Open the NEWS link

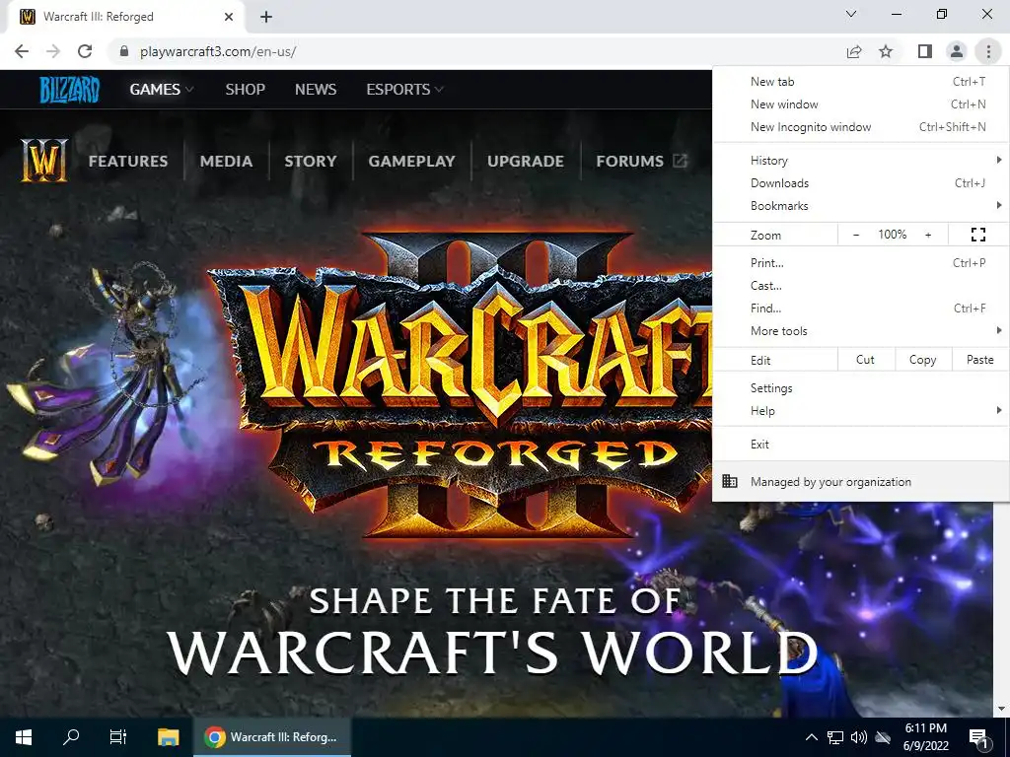click(316, 90)
